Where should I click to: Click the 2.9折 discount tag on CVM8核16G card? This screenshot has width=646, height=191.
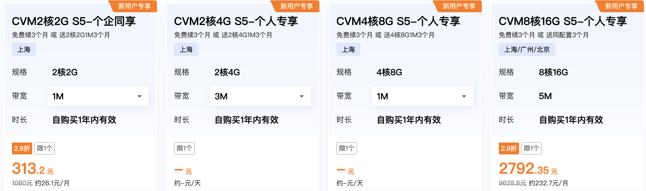(x=509, y=148)
